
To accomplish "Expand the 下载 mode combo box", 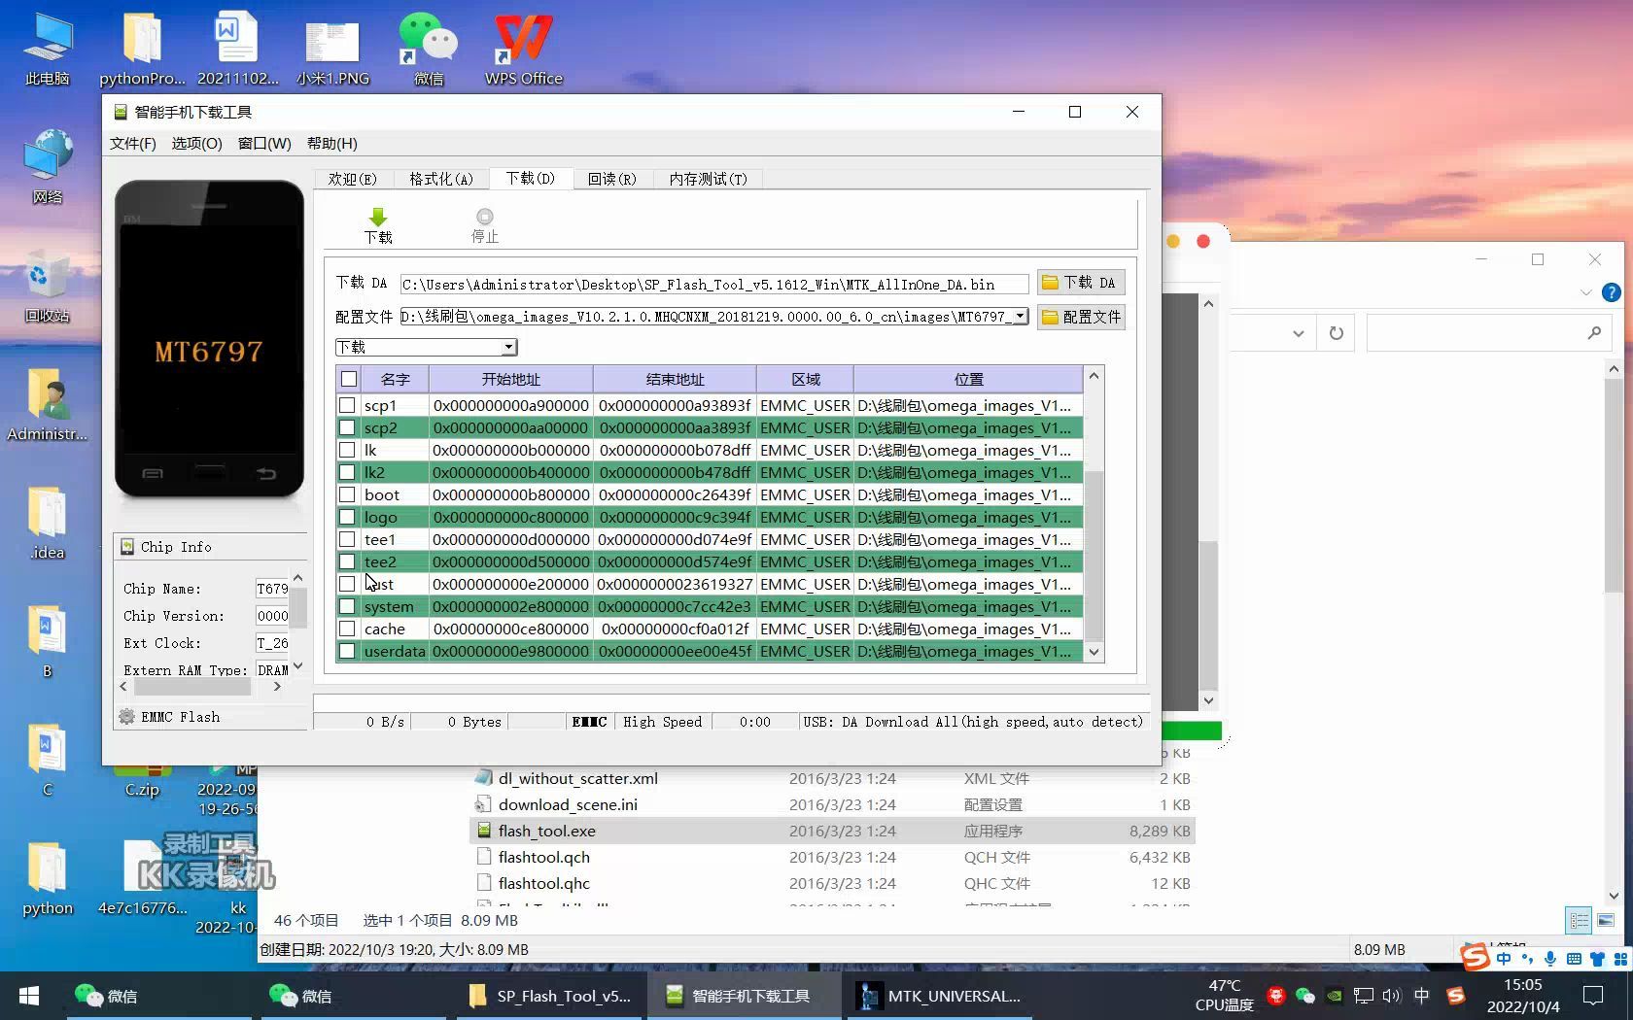I will pyautogui.click(x=508, y=347).
